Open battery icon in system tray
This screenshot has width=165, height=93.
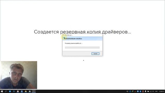tap(148, 91)
